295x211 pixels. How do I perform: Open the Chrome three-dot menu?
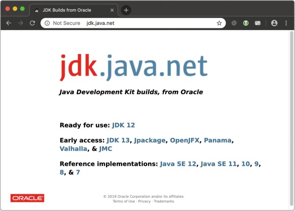286,23
